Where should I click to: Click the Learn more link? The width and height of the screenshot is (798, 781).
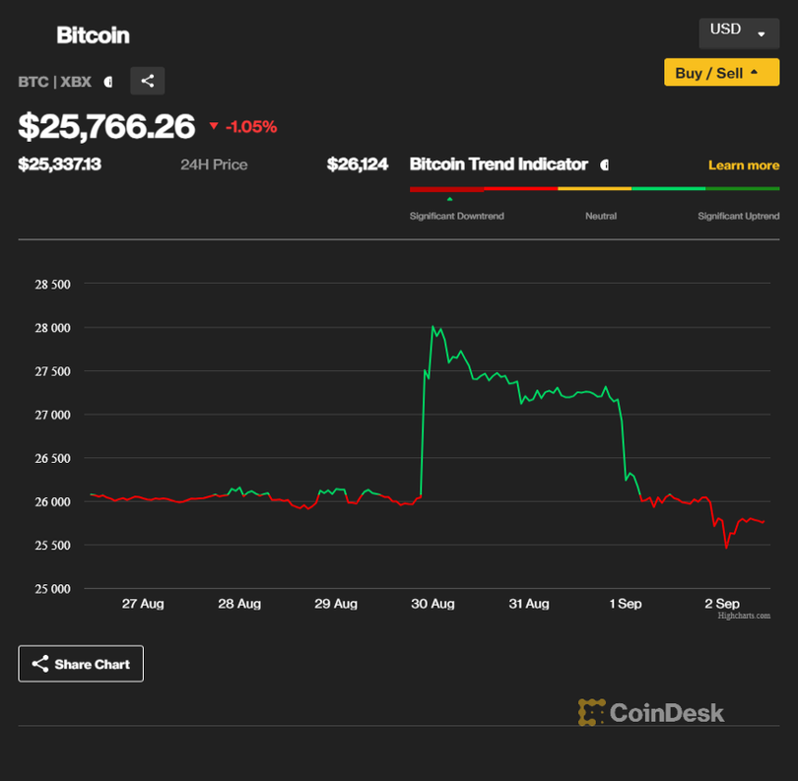(x=743, y=164)
